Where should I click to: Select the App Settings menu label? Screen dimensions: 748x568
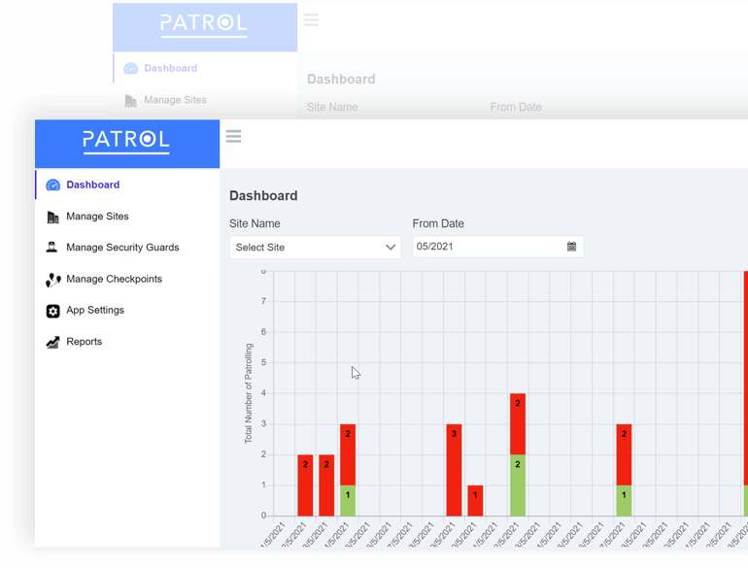click(95, 310)
